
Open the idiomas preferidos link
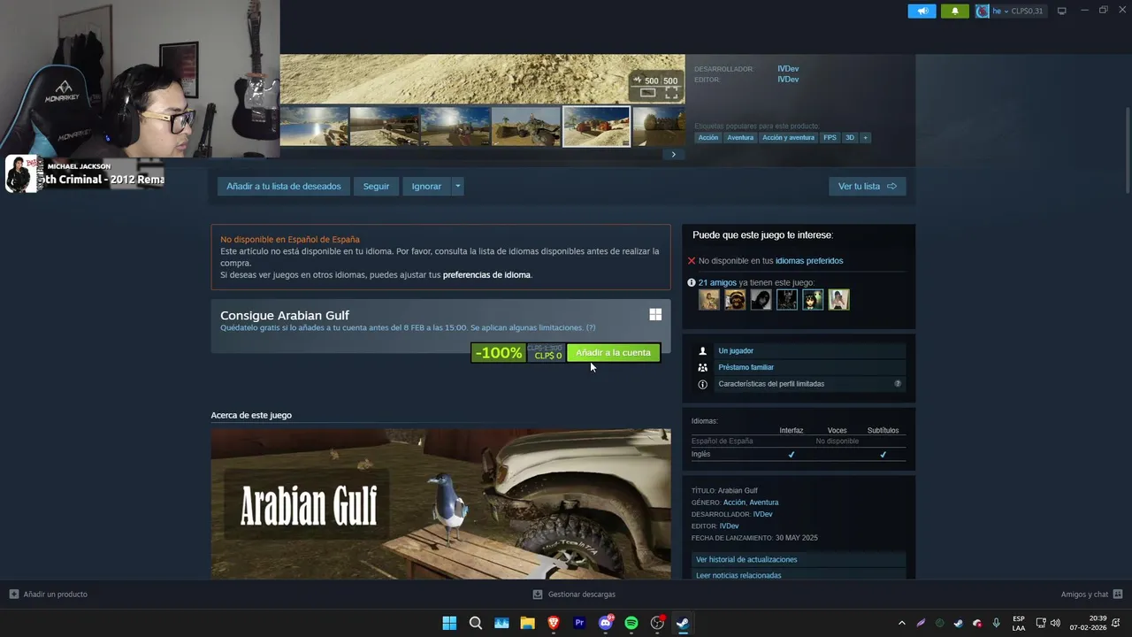[809, 261]
